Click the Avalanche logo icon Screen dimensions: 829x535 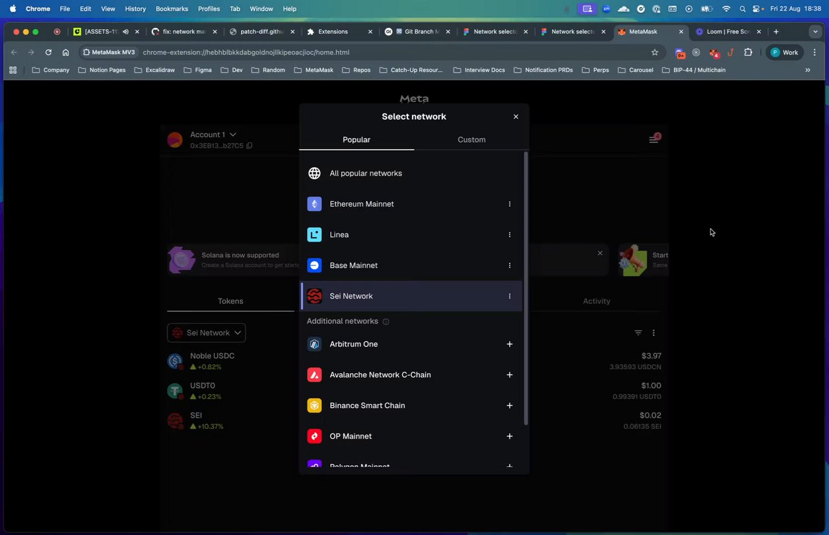[x=314, y=375]
